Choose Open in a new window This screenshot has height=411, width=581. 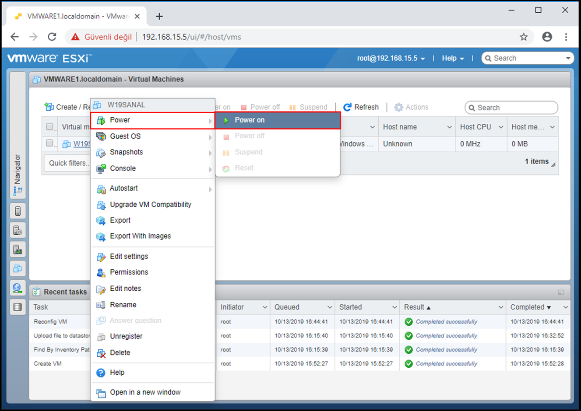152,393
